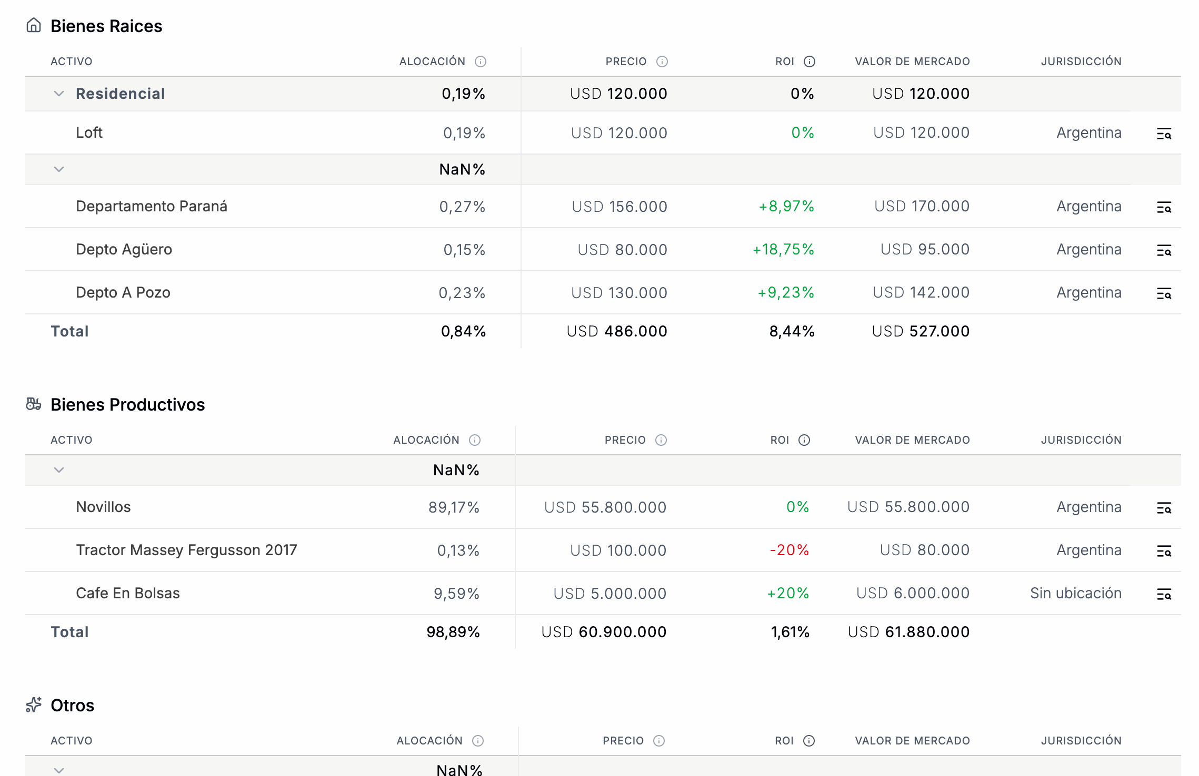Open details icon for Depto A Pozo
This screenshot has width=1199, height=776.
pyautogui.click(x=1164, y=293)
